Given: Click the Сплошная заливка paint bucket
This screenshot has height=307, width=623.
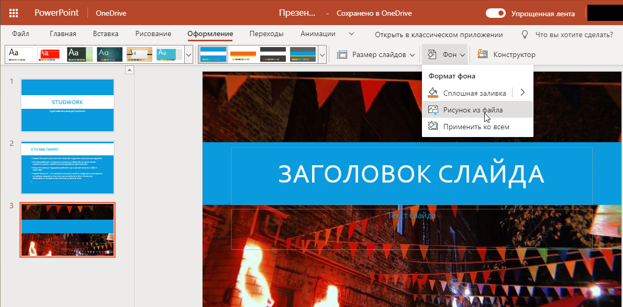Looking at the screenshot, I should pos(433,93).
